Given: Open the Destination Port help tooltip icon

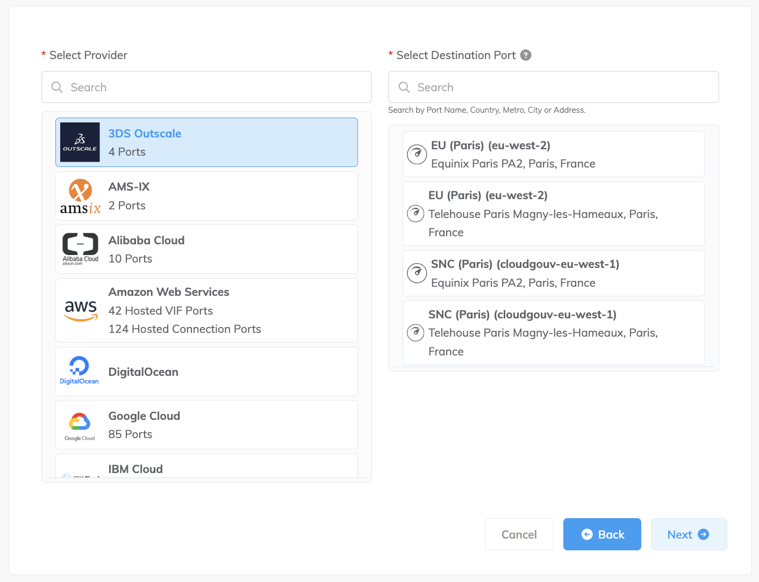Looking at the screenshot, I should 526,55.
